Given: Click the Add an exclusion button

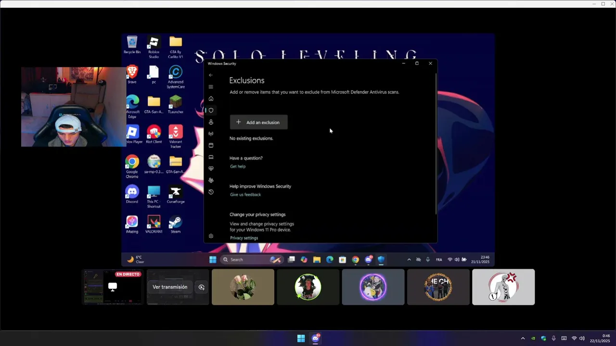Looking at the screenshot, I should tap(258, 122).
